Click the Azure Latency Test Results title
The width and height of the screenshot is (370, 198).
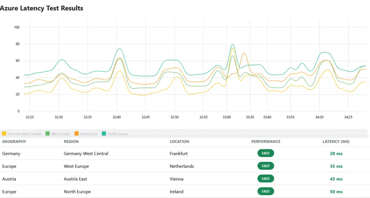pyautogui.click(x=42, y=8)
